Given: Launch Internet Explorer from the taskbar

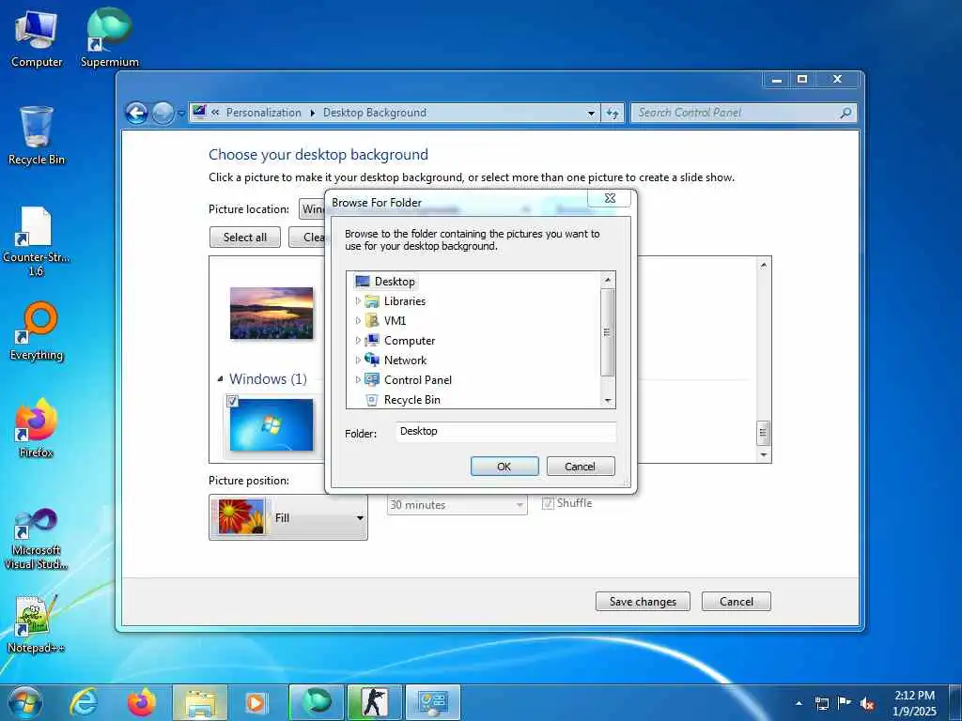Looking at the screenshot, I should click(84, 702).
